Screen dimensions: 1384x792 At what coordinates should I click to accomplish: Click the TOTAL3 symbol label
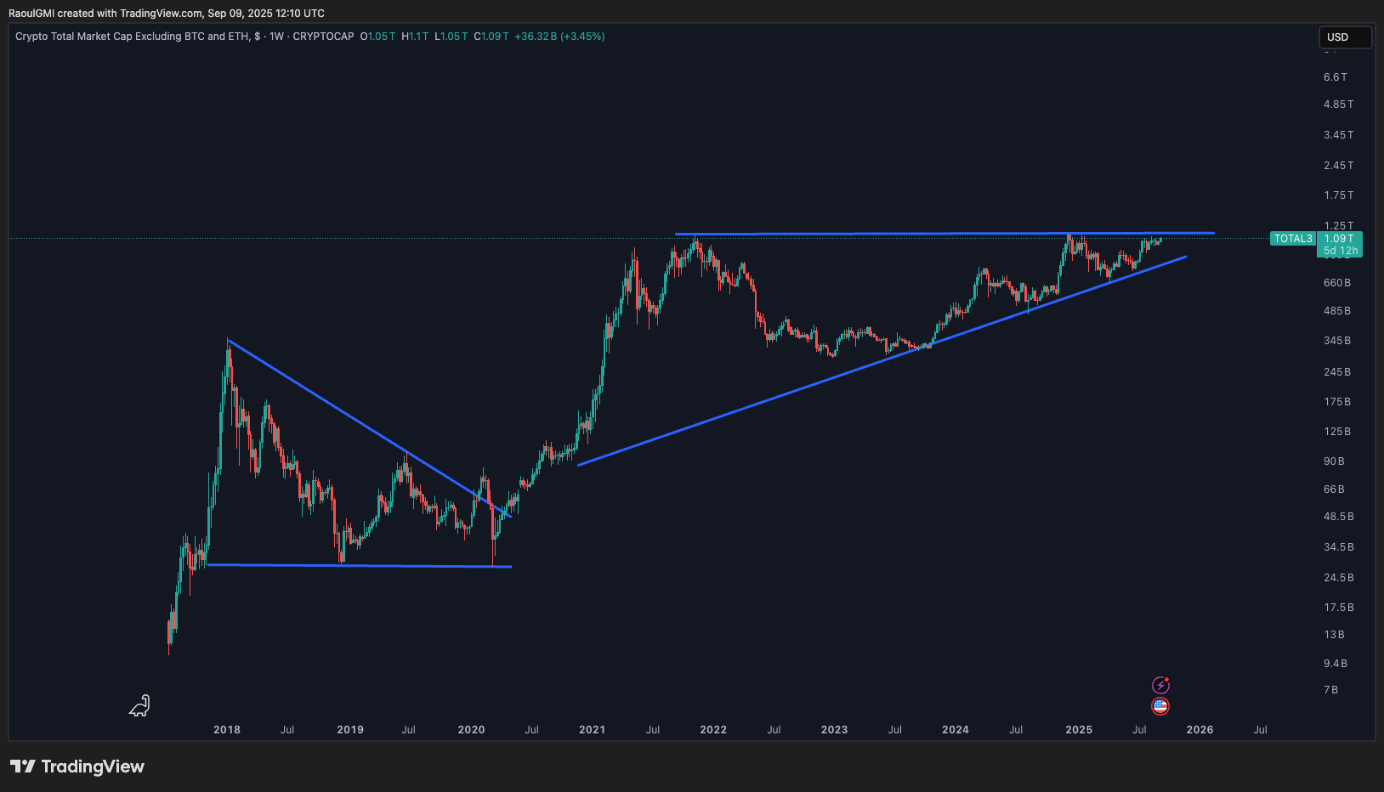1292,239
